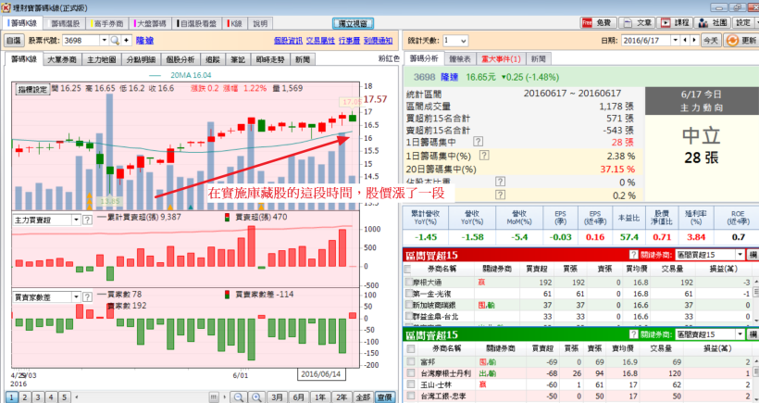Click the zoom out magnifier below chart
The image size is (759, 403).
238,397
